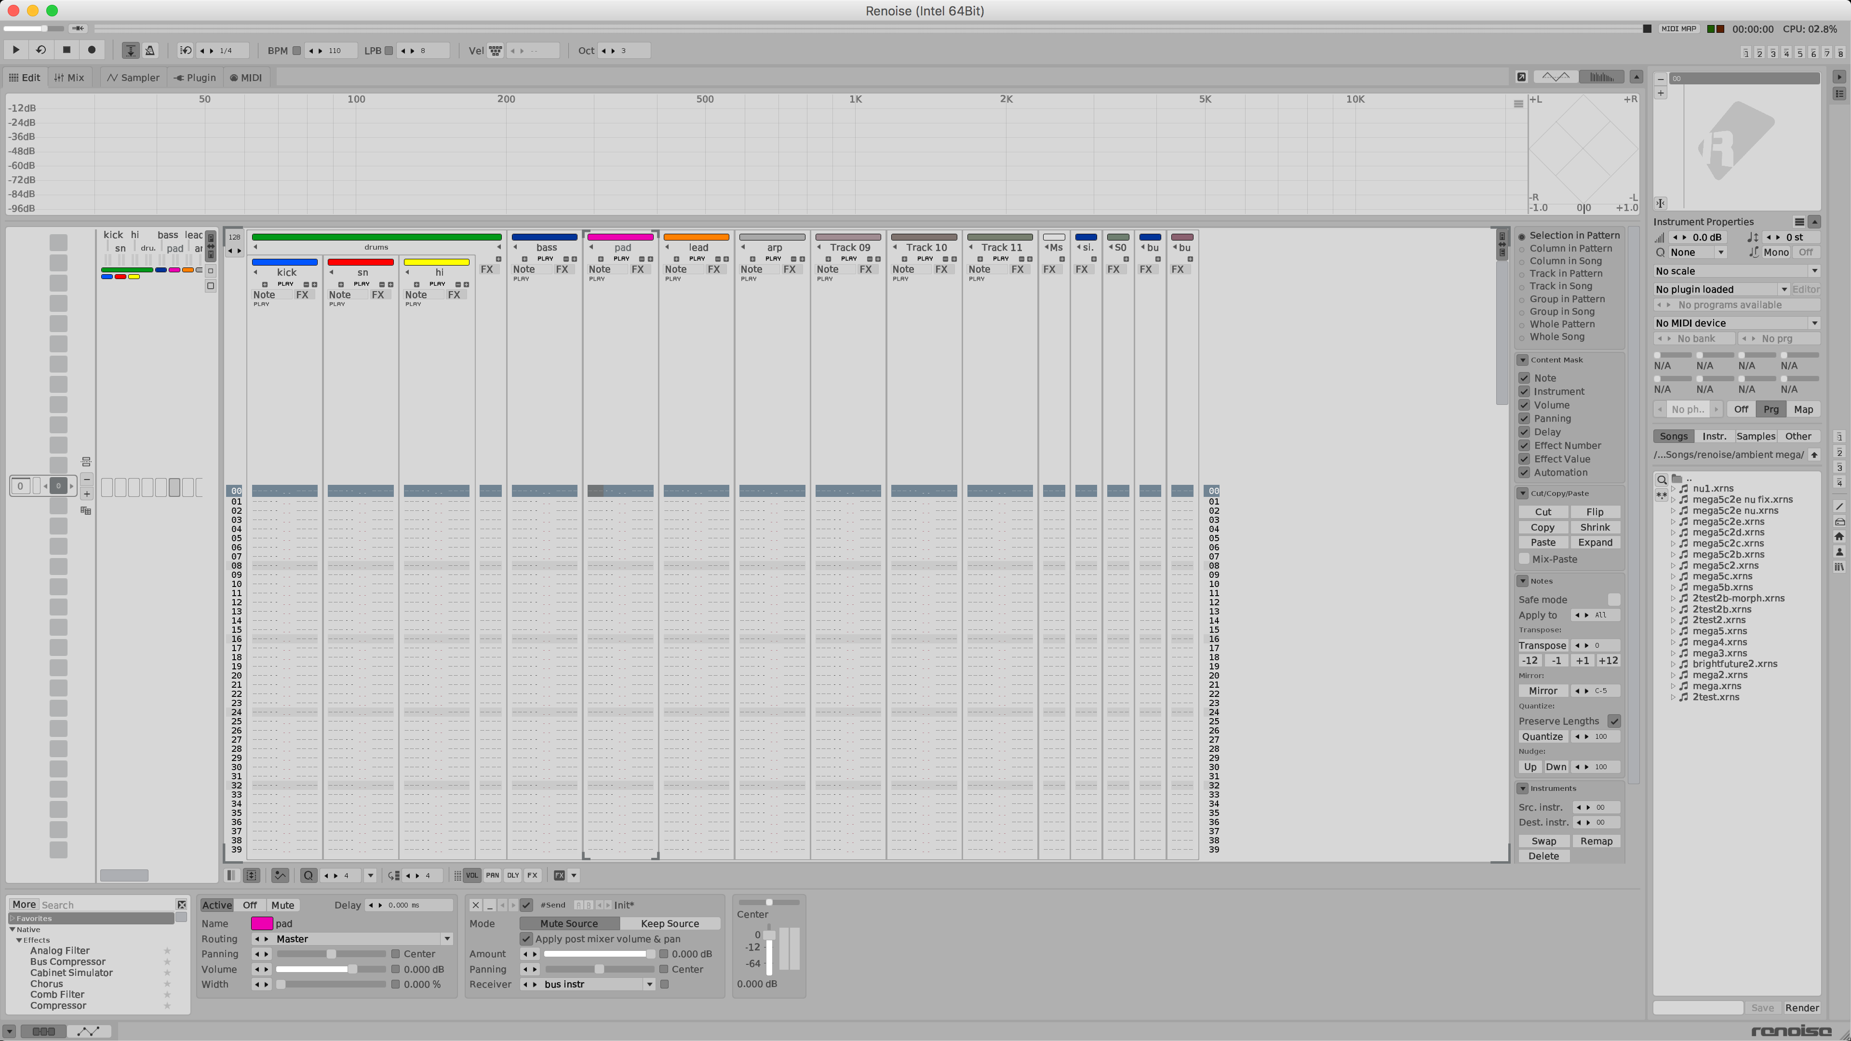Viewport: 1851px width, 1041px height.
Task: Open the Plugin tab
Action: (x=195, y=78)
